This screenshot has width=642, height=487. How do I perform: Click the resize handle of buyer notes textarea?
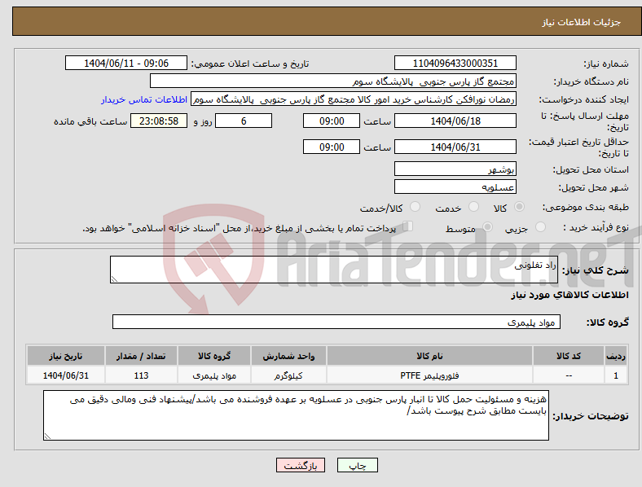(47, 437)
